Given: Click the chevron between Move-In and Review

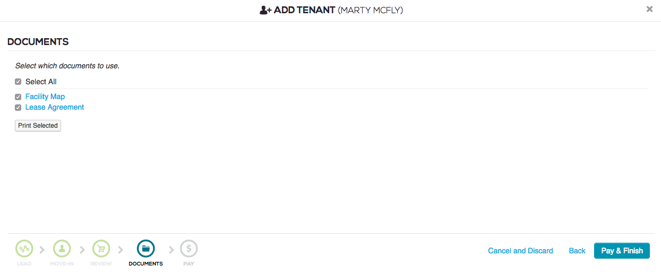Looking at the screenshot, I should pyautogui.click(x=82, y=249).
